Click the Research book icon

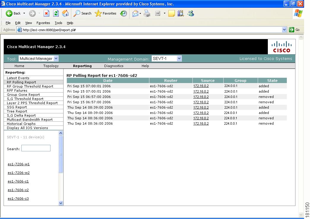(181, 13)
